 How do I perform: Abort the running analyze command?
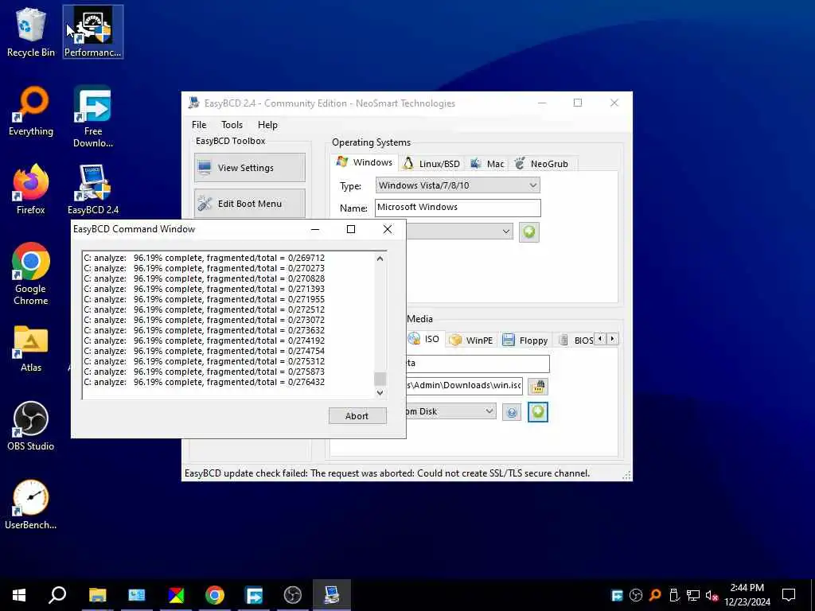357,415
